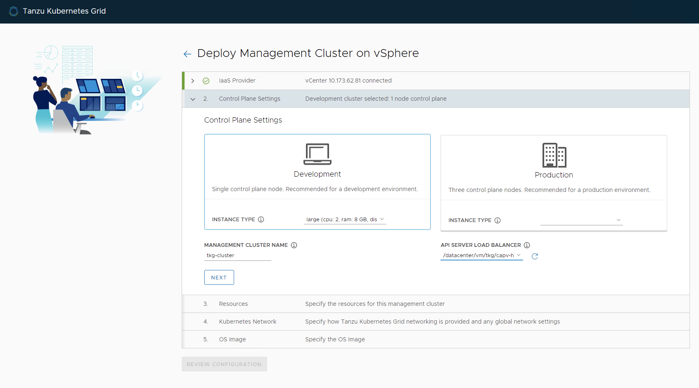Open the API server load balancer dropdown
The height and width of the screenshot is (388, 699).
tap(482, 256)
